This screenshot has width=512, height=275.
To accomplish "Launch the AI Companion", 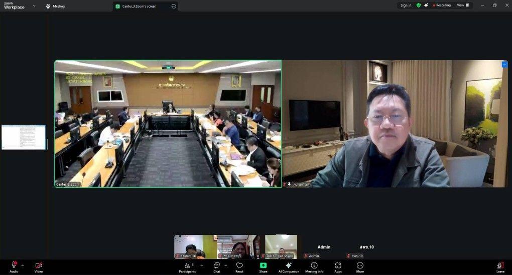I will [289, 266].
